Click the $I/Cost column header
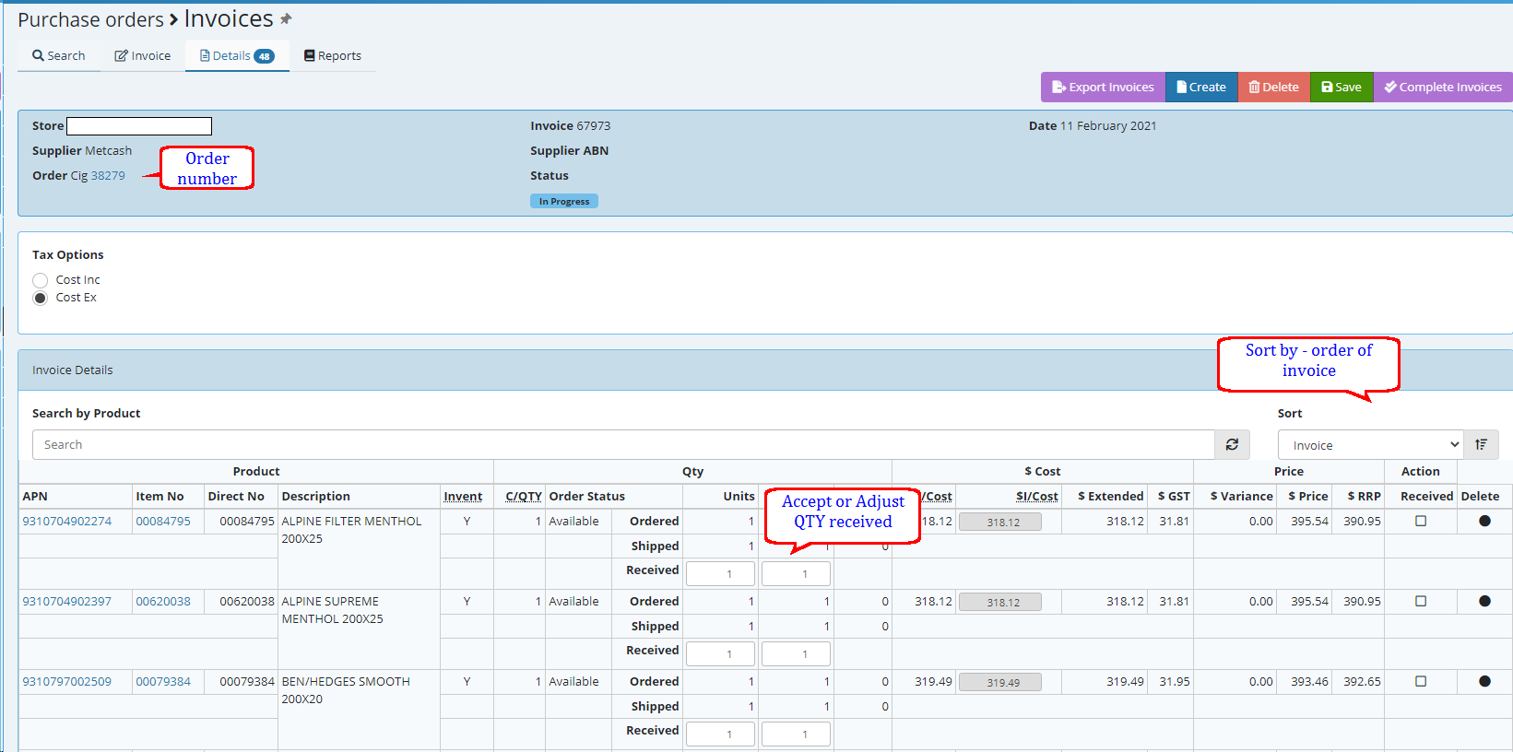This screenshot has width=1513, height=752. pos(1037,496)
